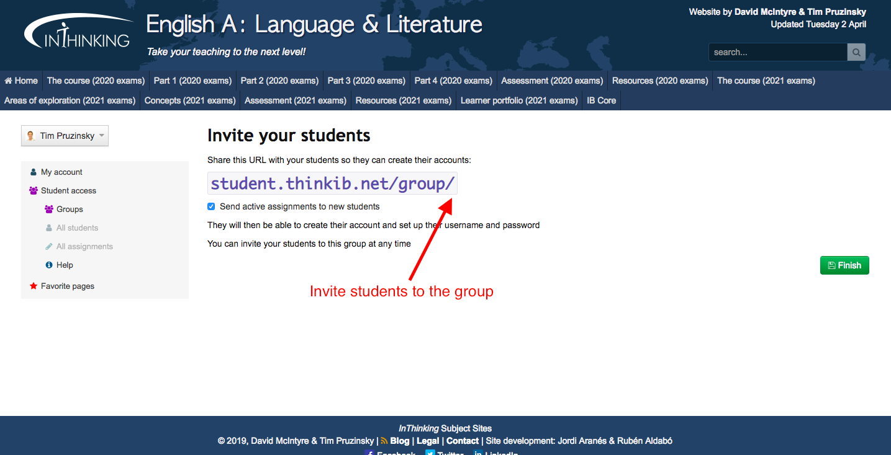The height and width of the screenshot is (455, 891).
Task: Click the RSS icon beside Blog
Action: tap(384, 441)
